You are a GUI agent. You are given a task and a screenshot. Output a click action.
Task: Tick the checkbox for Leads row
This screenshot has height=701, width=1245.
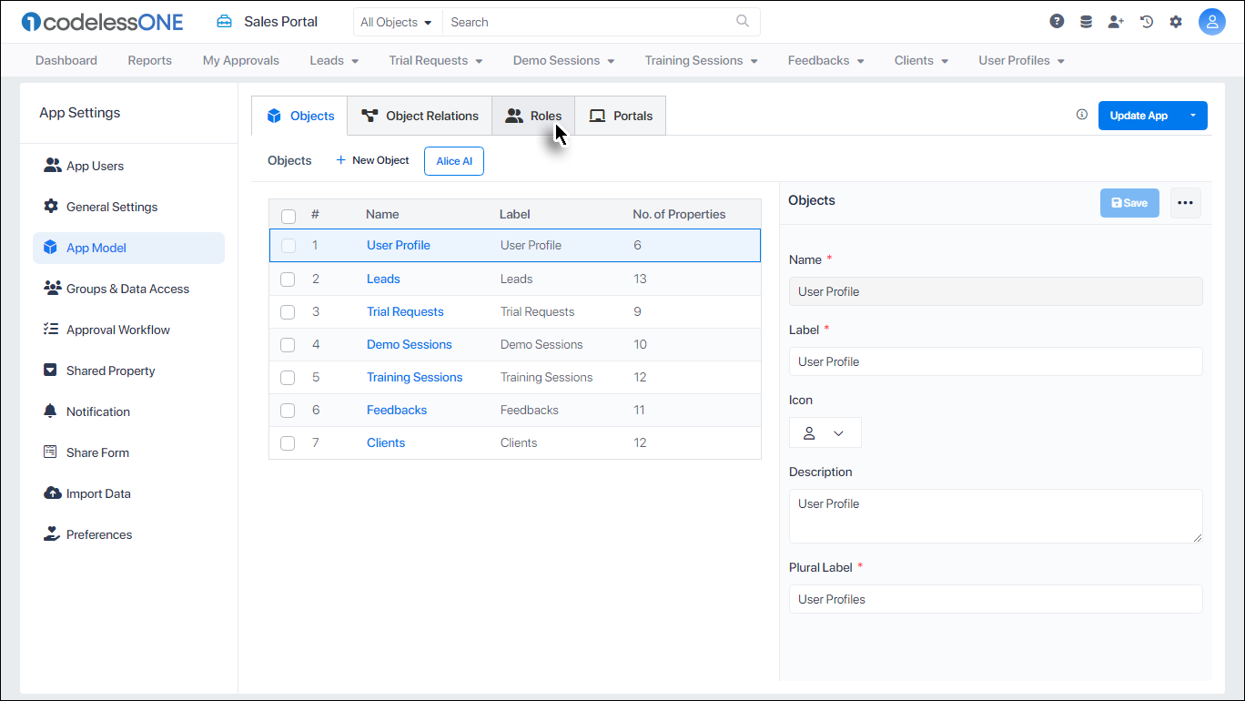pyautogui.click(x=288, y=279)
